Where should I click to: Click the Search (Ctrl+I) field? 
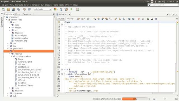tap(163, 5)
